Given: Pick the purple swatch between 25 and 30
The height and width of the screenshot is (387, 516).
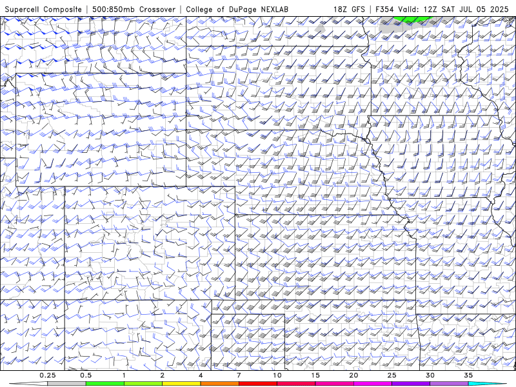Looking at the screenshot, I should (411, 384).
